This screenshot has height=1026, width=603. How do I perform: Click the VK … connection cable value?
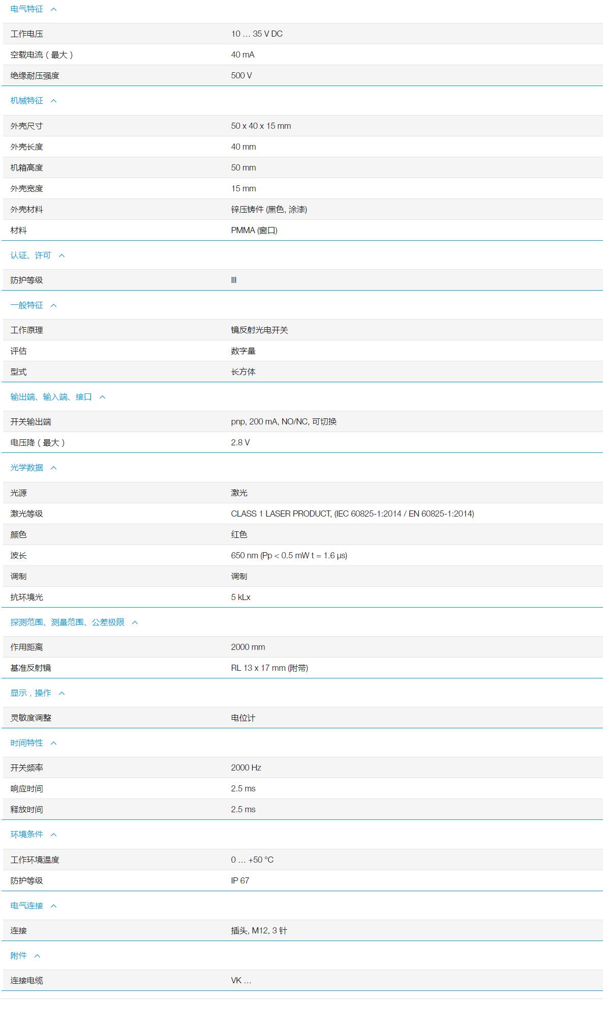pyautogui.click(x=241, y=980)
